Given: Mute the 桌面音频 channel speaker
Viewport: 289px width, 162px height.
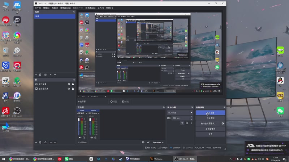Looking at the screenshot, I should pos(80,138).
